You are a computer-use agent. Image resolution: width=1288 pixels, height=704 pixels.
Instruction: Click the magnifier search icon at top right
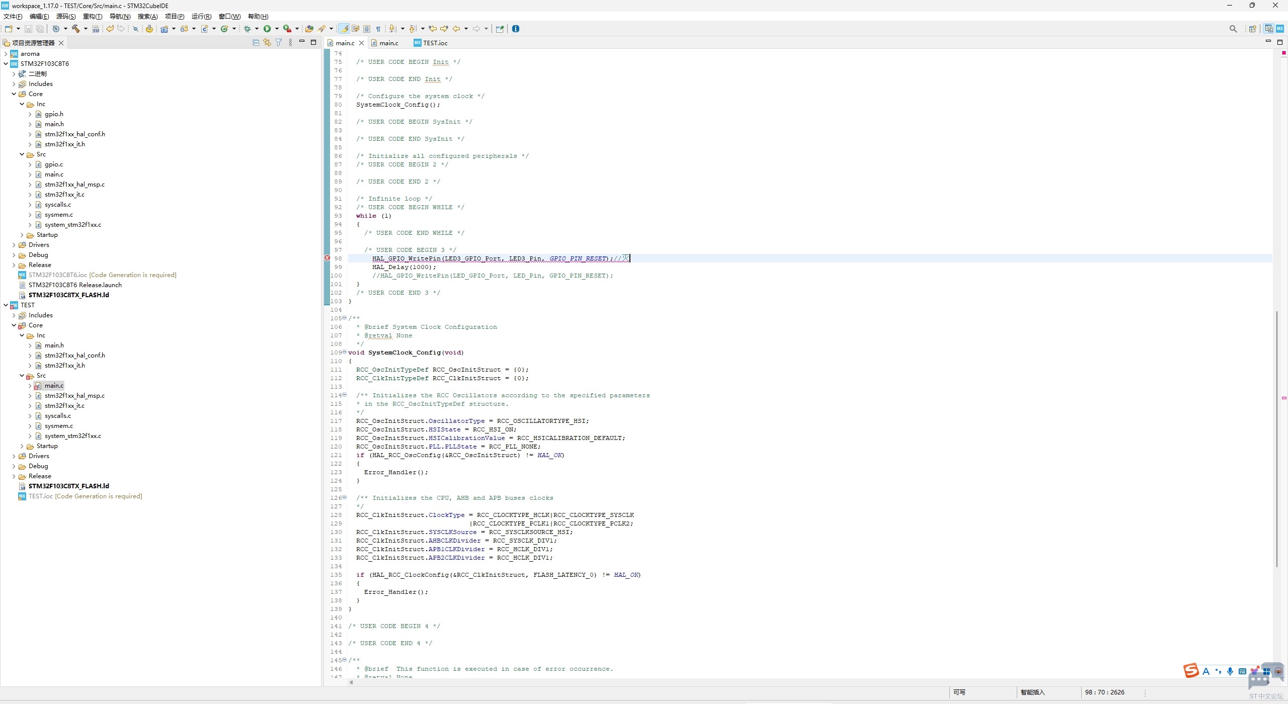(1233, 29)
